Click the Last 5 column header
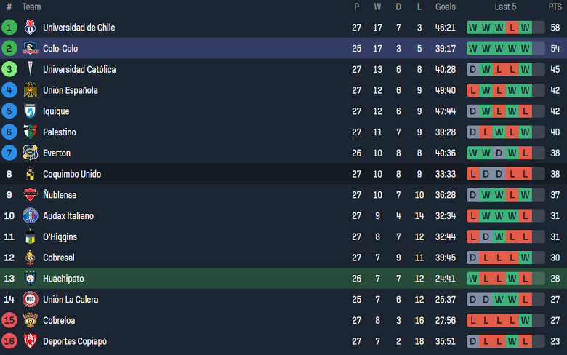This screenshot has height=355, width=567. click(505, 7)
